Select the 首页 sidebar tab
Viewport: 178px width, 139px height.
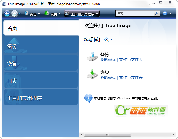(x=41, y=28)
